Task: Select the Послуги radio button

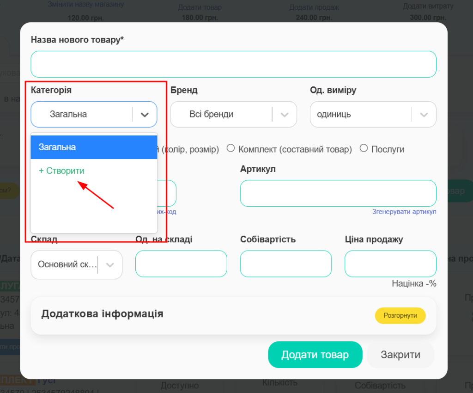Action: [x=364, y=148]
